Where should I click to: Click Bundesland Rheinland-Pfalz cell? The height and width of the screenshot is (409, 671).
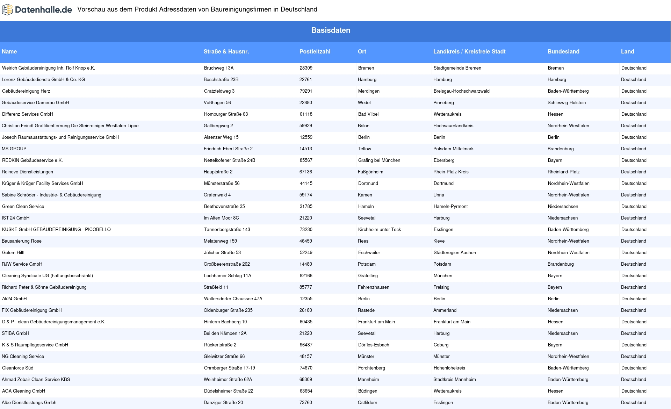point(563,172)
